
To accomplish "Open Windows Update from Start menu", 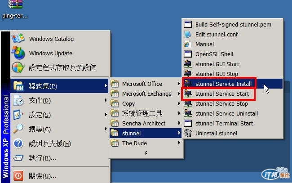I will point(60,53).
